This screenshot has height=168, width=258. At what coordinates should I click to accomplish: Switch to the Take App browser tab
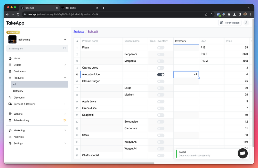(x=39, y=8)
